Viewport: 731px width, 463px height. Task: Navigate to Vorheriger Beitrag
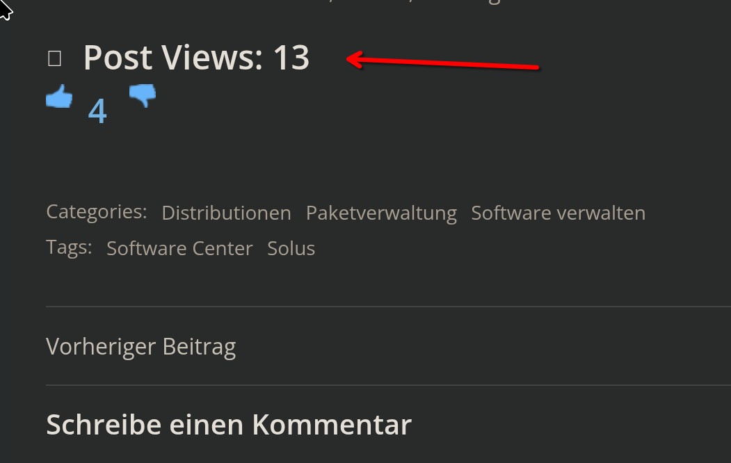[x=140, y=346]
